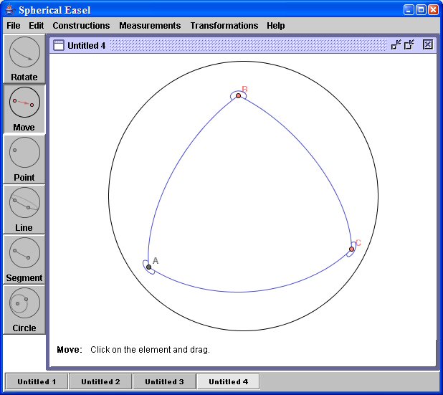This screenshot has height=395, width=443.
Task: Open the File menu
Action: pyautogui.click(x=14, y=25)
